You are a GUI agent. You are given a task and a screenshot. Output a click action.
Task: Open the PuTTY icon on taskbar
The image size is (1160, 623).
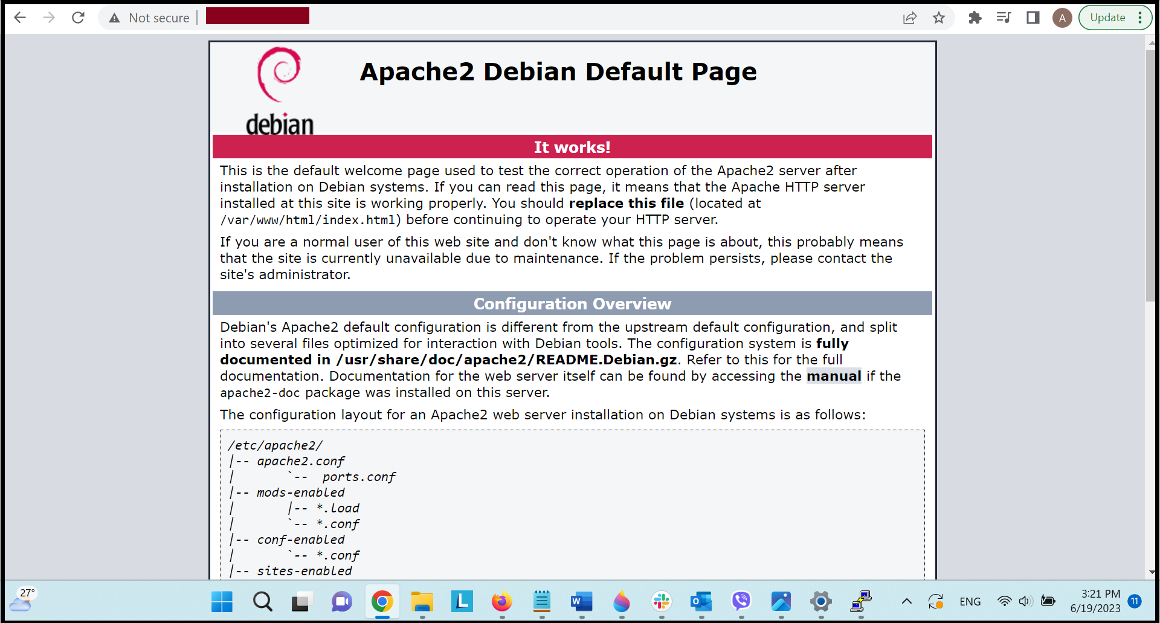(x=861, y=601)
